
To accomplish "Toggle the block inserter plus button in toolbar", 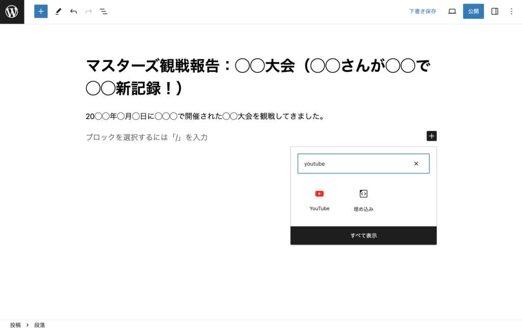I will pos(41,11).
